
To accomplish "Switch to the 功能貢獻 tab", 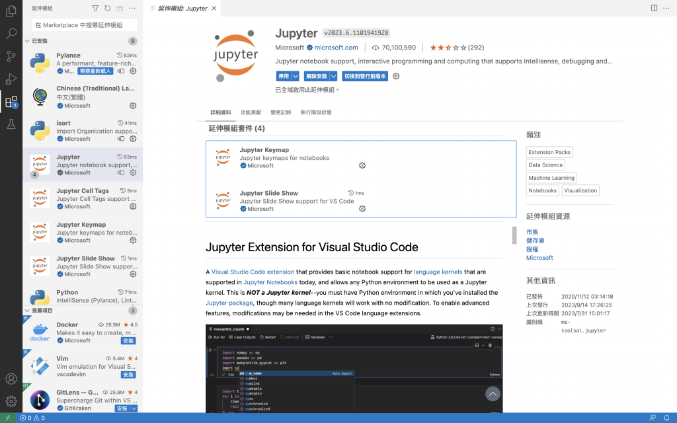I will tap(251, 112).
